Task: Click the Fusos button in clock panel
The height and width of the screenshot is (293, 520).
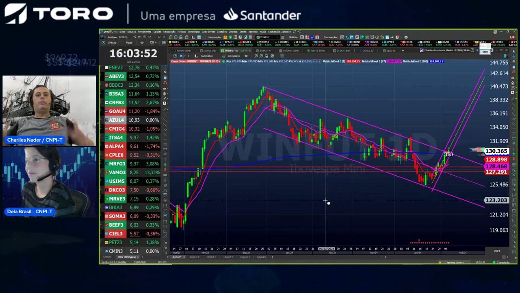Action: tap(129, 43)
